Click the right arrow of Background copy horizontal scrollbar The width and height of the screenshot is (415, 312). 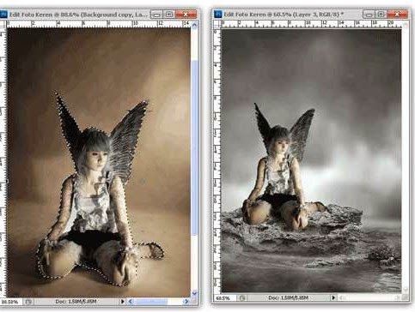(x=186, y=302)
